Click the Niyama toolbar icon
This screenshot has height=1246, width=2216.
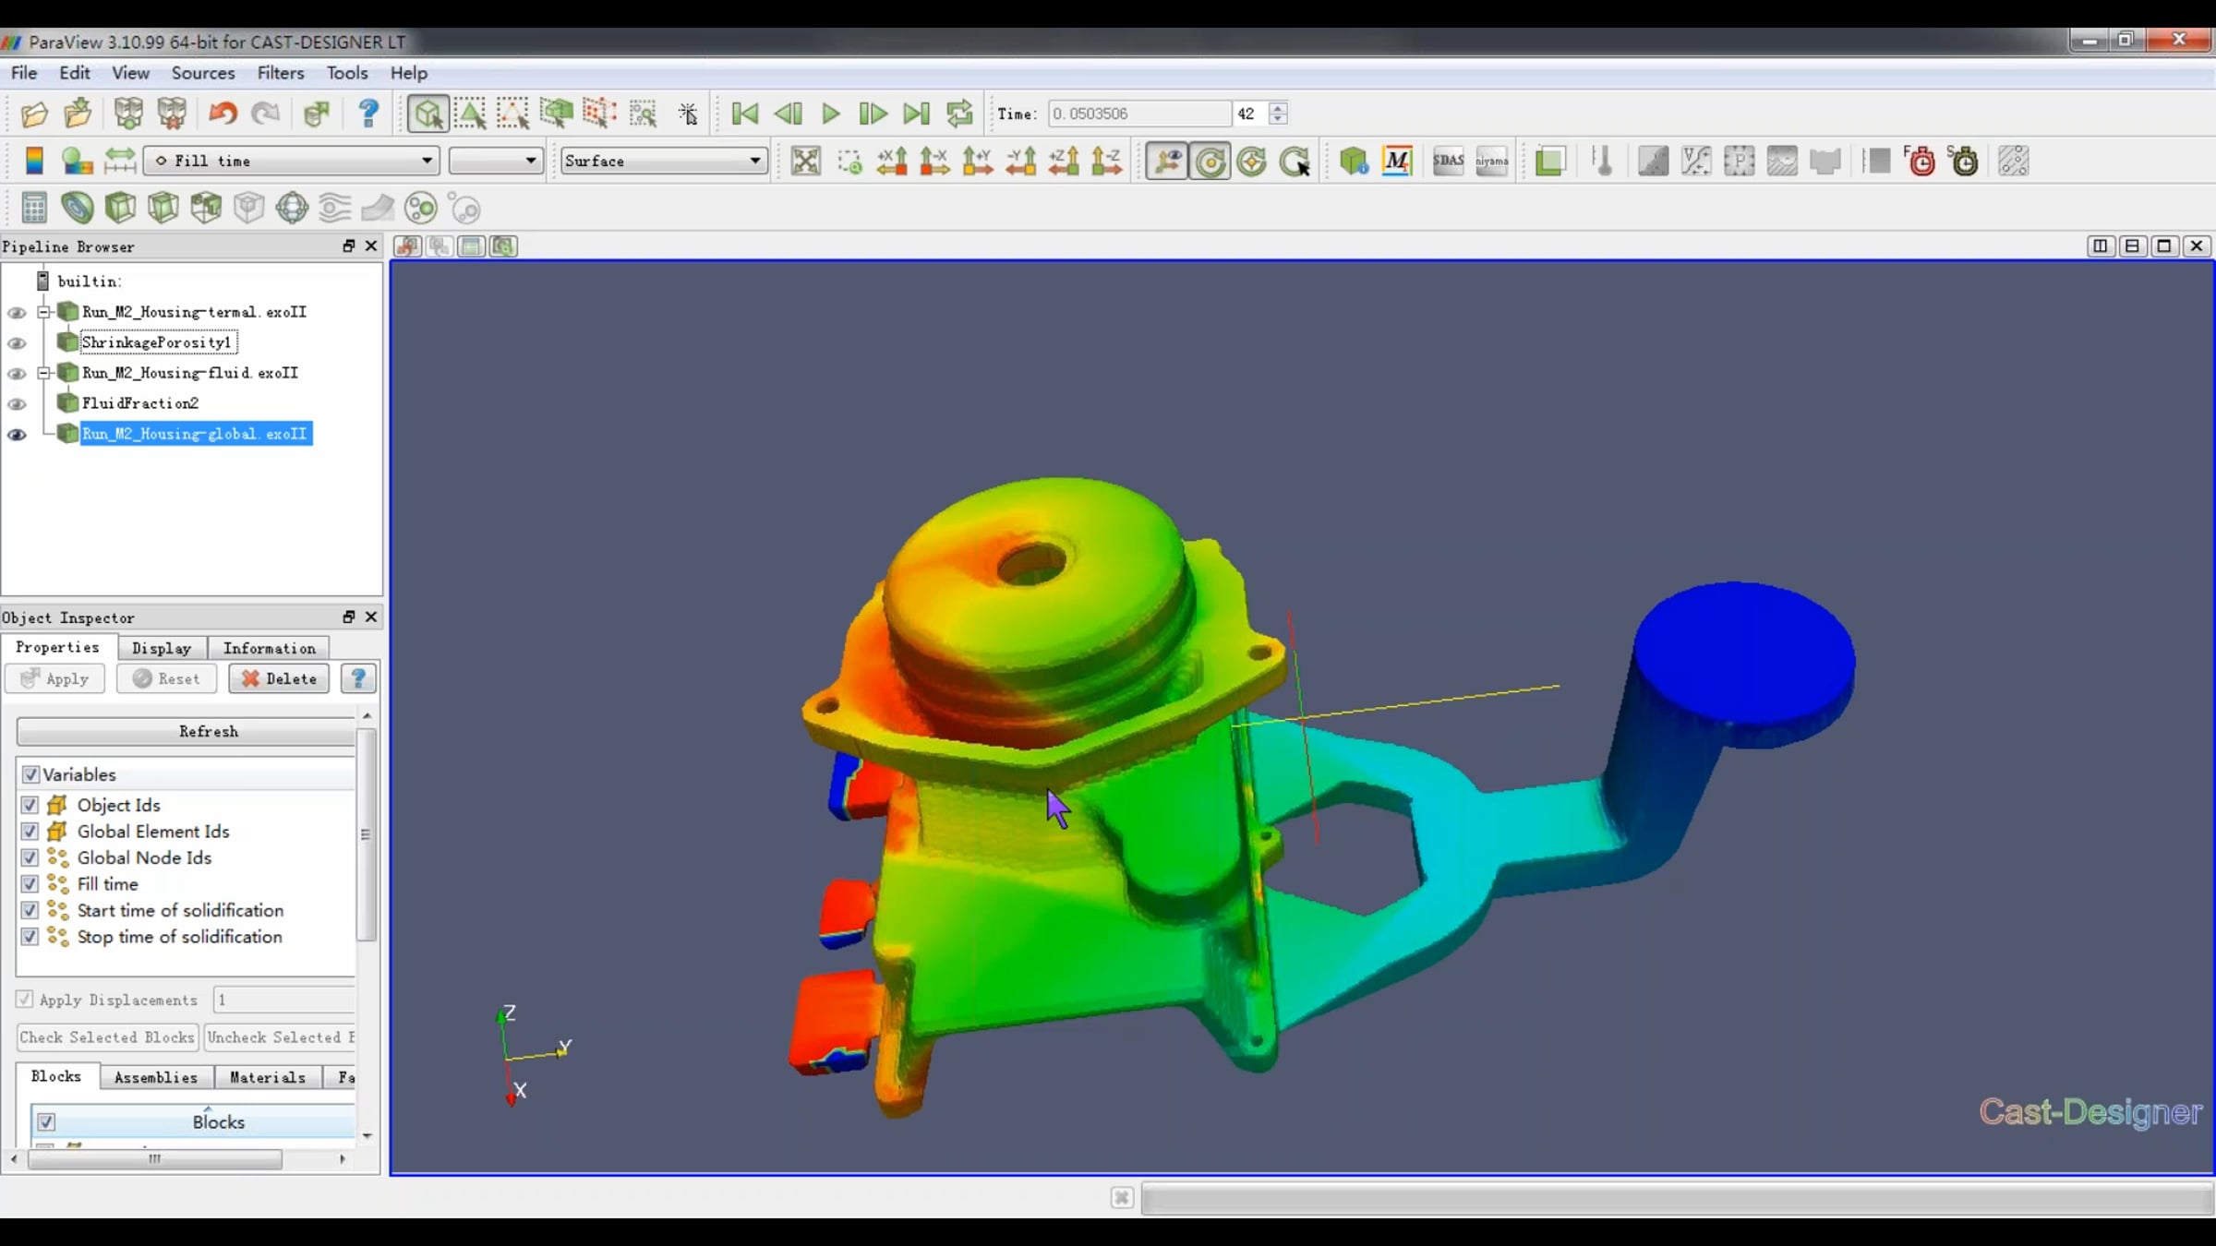coord(1491,162)
